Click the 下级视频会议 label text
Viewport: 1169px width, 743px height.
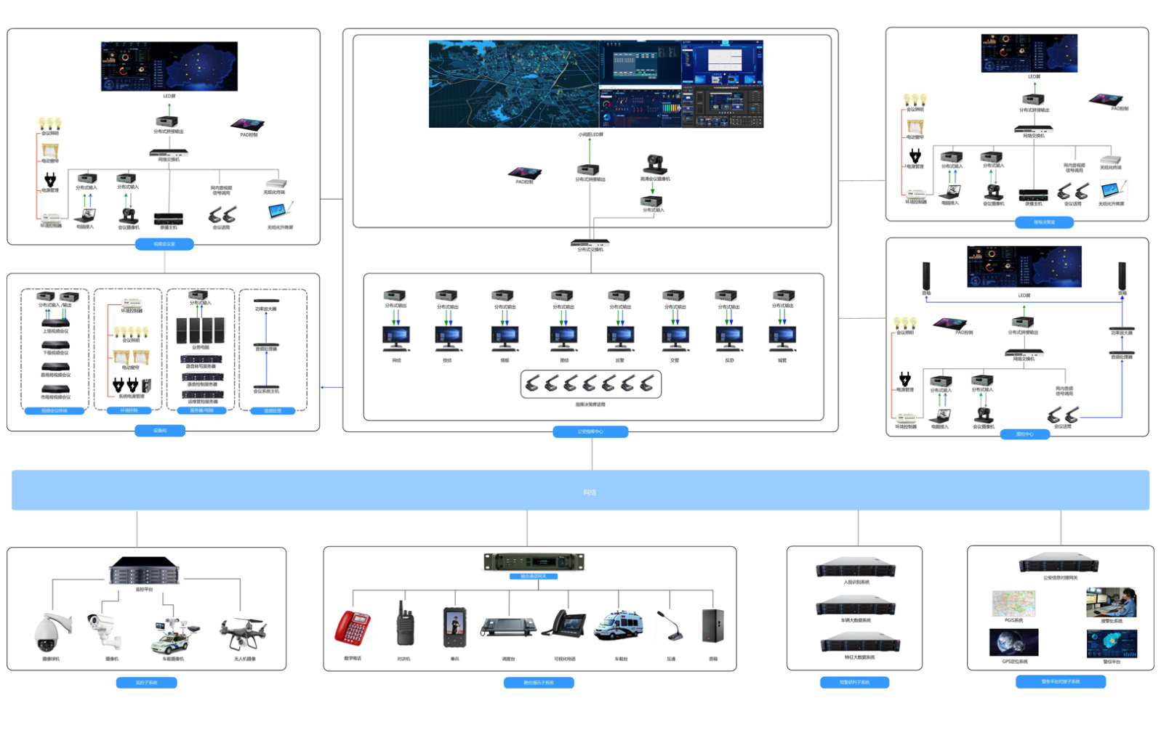click(55, 352)
